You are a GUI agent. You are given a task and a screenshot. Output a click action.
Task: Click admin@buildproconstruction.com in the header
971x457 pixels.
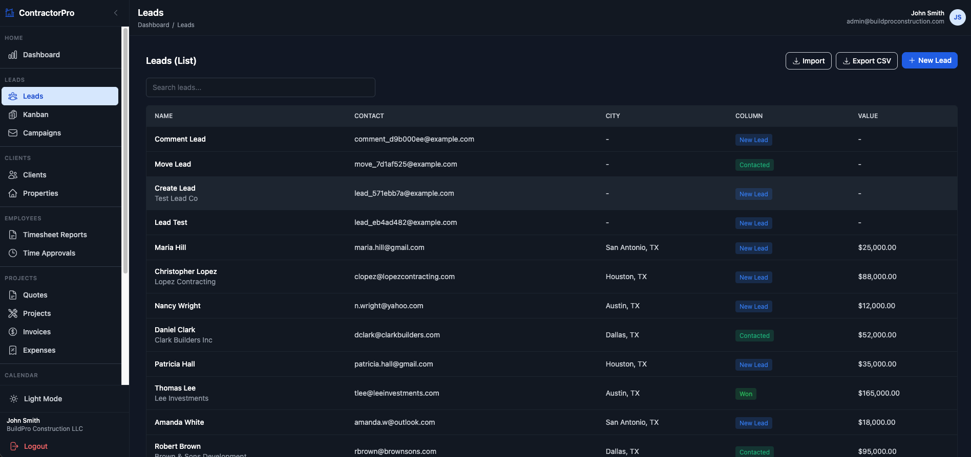tap(895, 21)
